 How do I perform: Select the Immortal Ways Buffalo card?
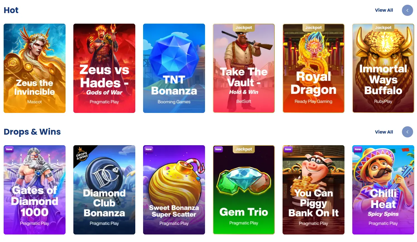point(383,68)
